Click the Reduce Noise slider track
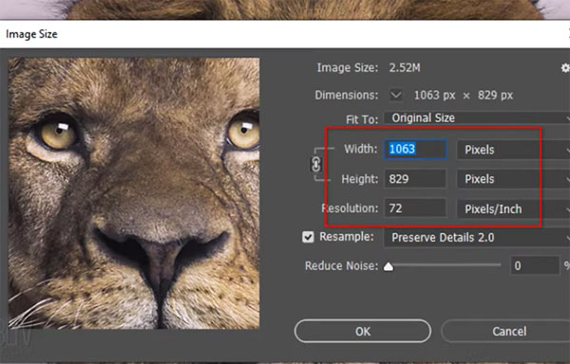This screenshot has width=570, height=364. coord(443,265)
